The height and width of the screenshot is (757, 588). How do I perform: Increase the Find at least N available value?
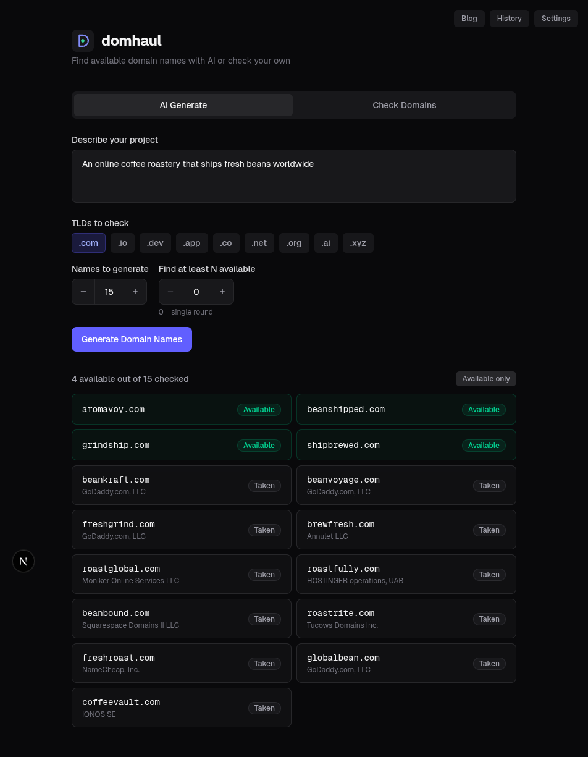pos(222,291)
